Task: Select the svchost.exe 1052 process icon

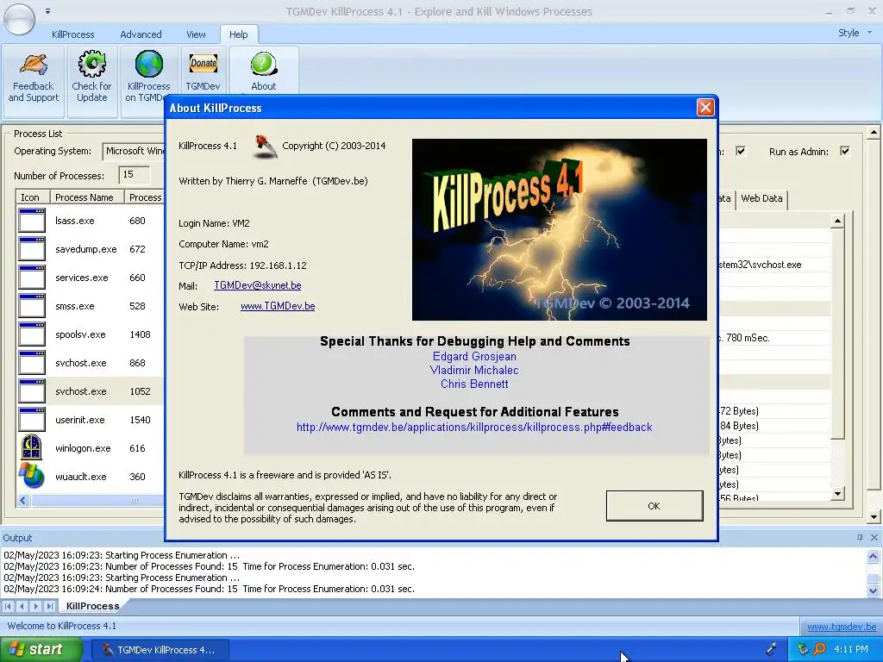Action: [32, 390]
